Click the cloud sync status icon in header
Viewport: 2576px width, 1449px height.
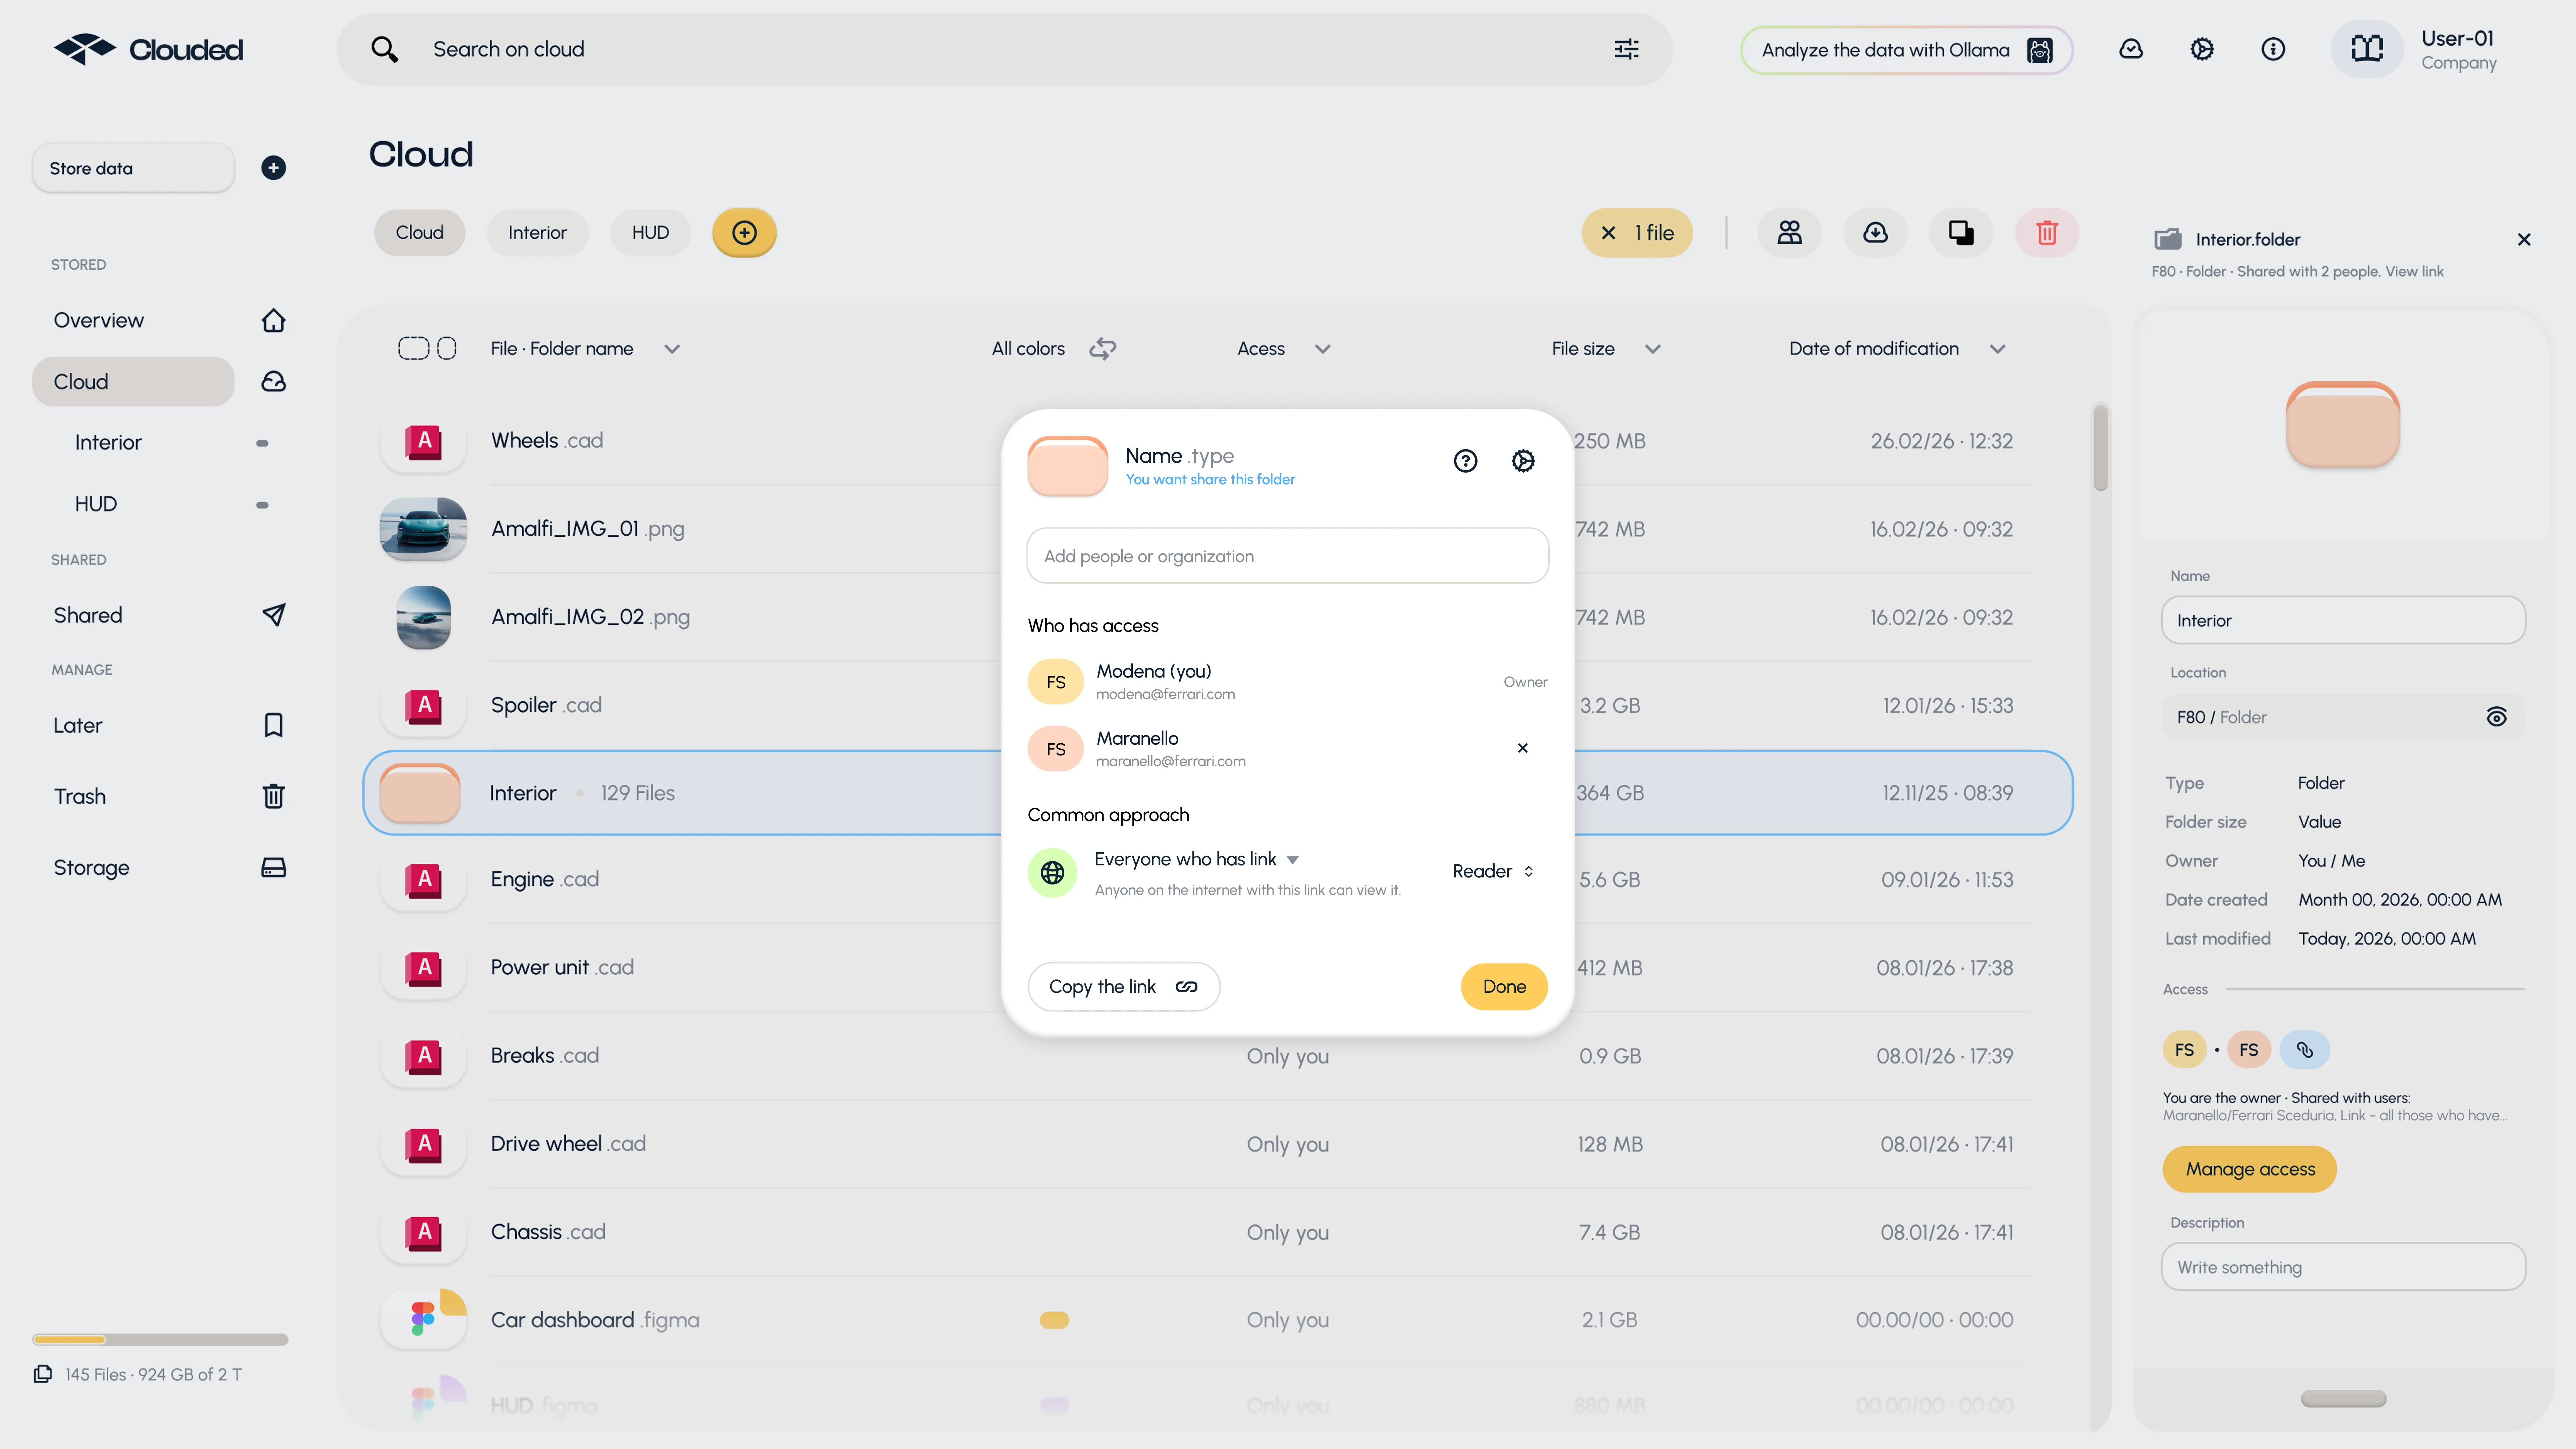coord(2131,49)
